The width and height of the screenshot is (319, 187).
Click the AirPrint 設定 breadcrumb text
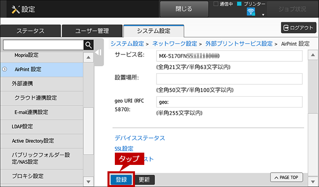click(x=295, y=44)
